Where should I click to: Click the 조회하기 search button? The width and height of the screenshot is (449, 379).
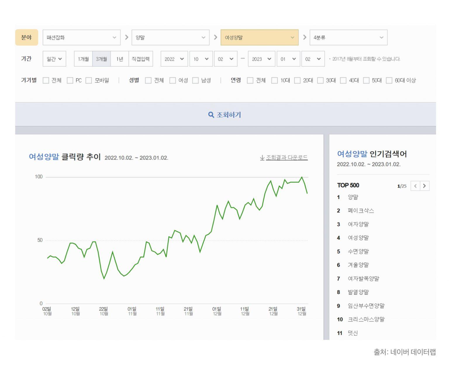pyautogui.click(x=225, y=115)
